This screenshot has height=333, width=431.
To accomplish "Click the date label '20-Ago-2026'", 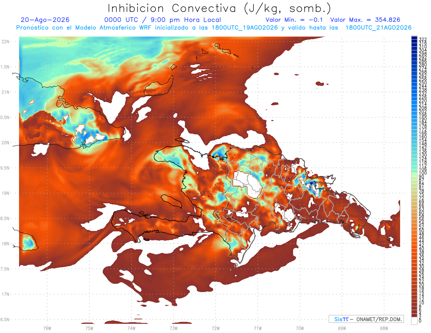I will pyautogui.click(x=45, y=20).
